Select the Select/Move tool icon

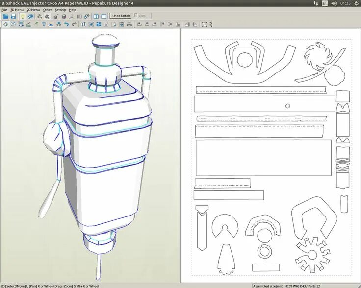pyautogui.click(x=6, y=24)
